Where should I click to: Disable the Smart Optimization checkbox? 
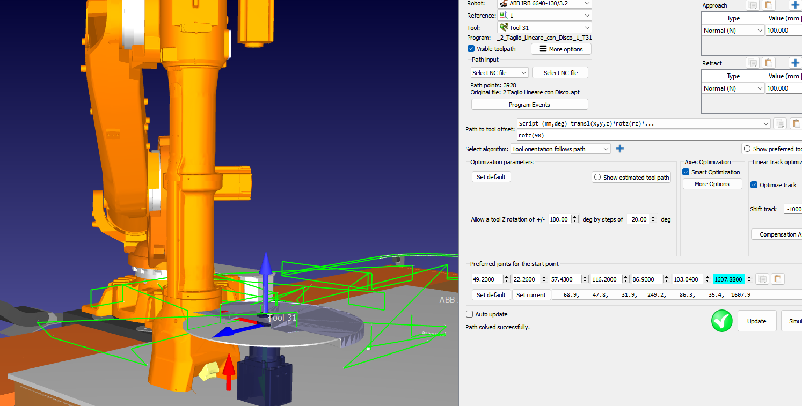[686, 172]
